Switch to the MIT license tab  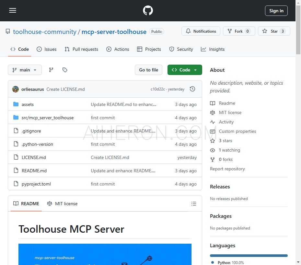[x=62, y=203]
